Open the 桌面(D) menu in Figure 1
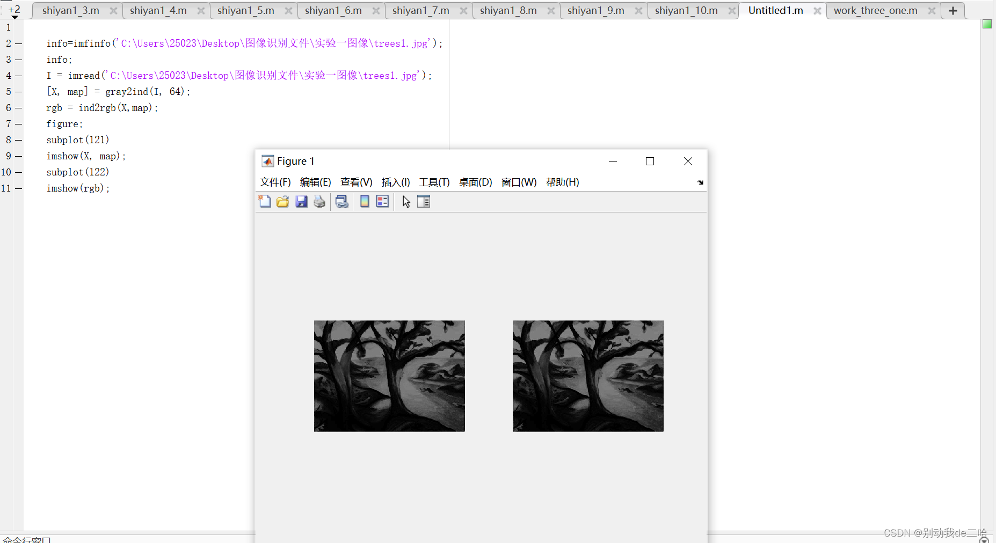Viewport: 996px width, 543px height. click(x=476, y=182)
